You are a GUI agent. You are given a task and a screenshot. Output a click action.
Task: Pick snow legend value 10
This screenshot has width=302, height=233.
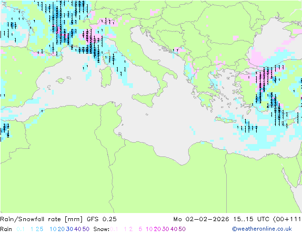149,229
